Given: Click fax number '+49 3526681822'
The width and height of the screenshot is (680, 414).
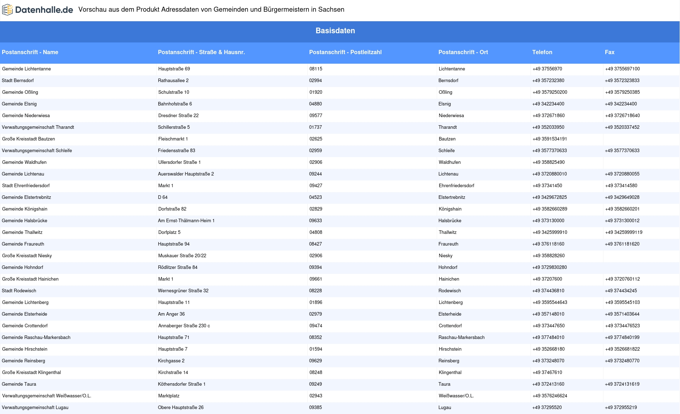Looking at the screenshot, I should coord(622,349).
